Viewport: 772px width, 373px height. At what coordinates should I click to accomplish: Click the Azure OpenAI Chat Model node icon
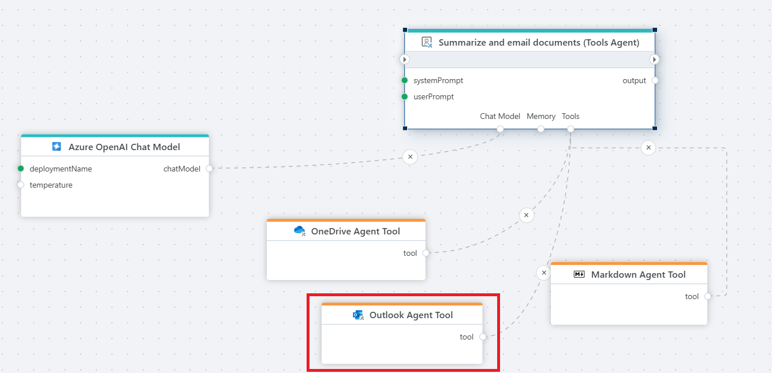click(57, 147)
